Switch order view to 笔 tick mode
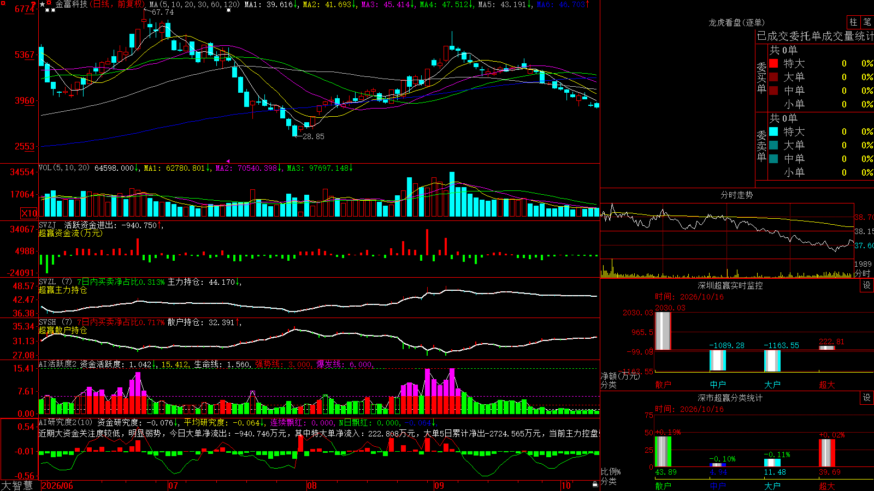This screenshot has width=874, height=491. point(867,22)
